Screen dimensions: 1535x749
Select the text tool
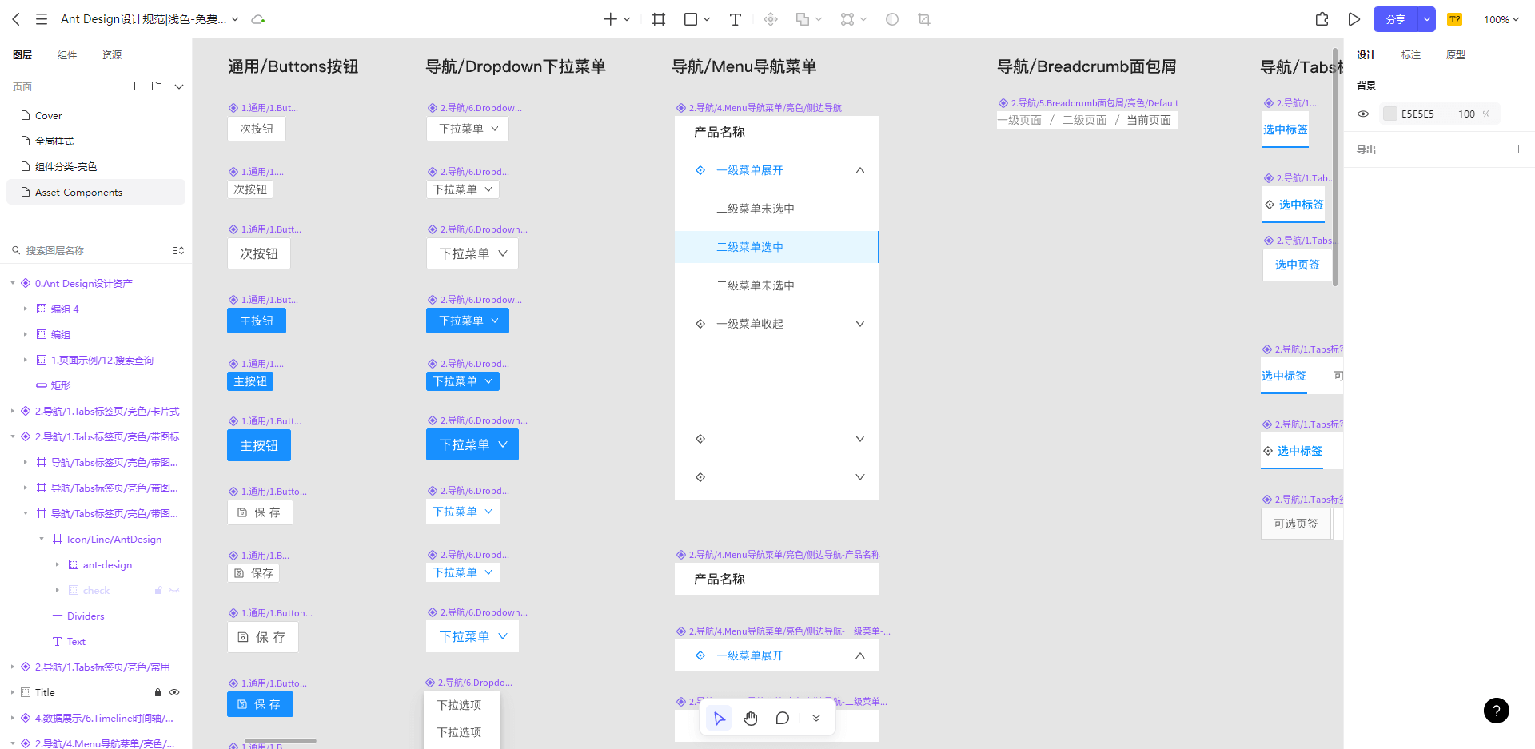(x=736, y=19)
